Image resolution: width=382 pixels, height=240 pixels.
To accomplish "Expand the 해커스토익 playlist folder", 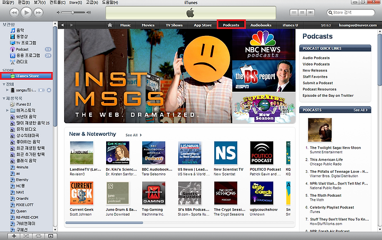I will [7, 110].
